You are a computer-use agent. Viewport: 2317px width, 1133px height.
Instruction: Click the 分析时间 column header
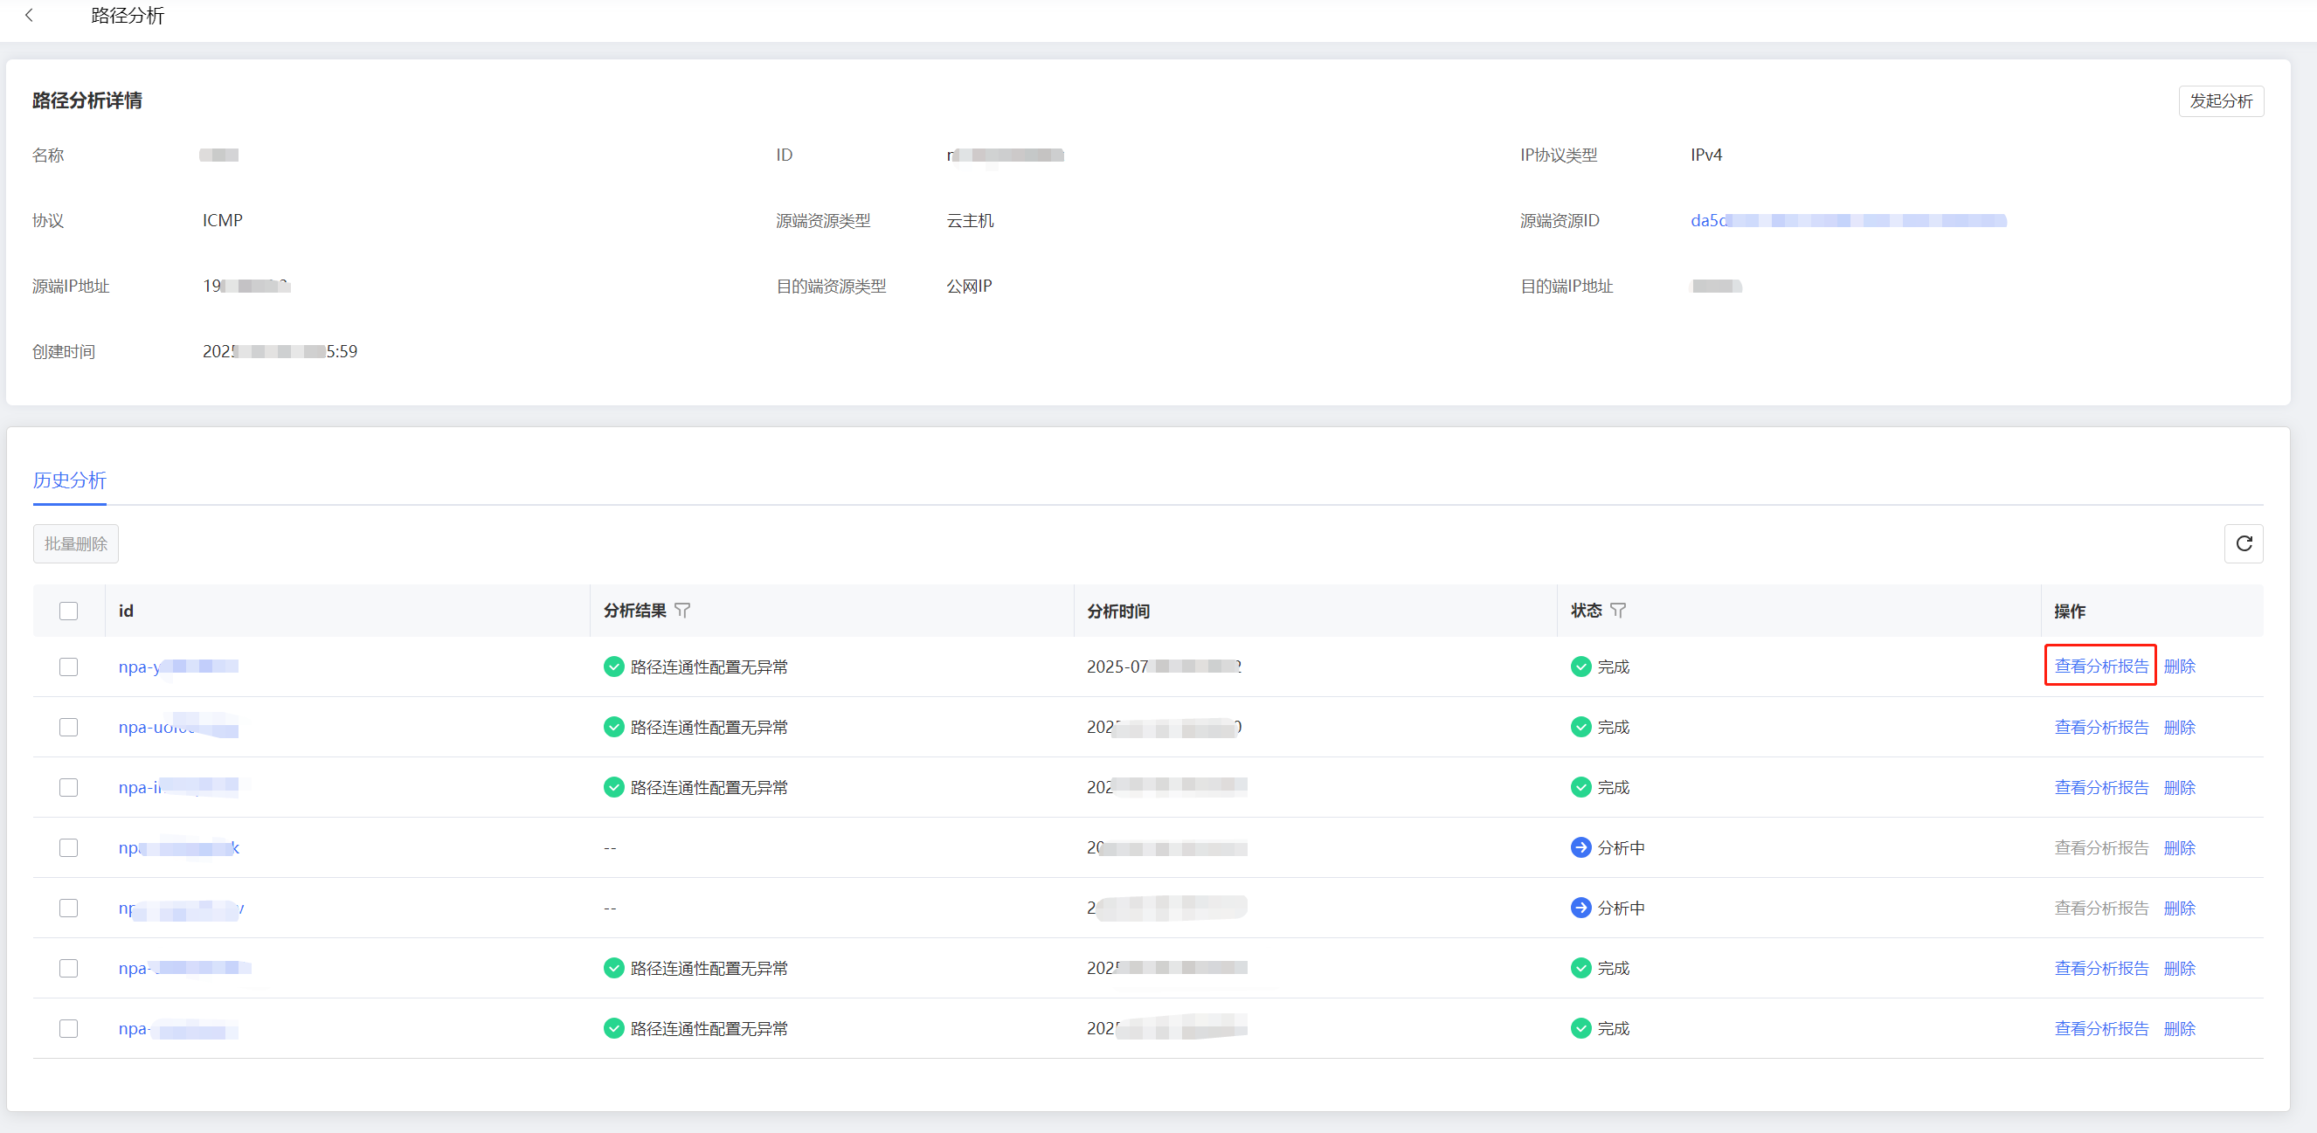coord(1118,611)
